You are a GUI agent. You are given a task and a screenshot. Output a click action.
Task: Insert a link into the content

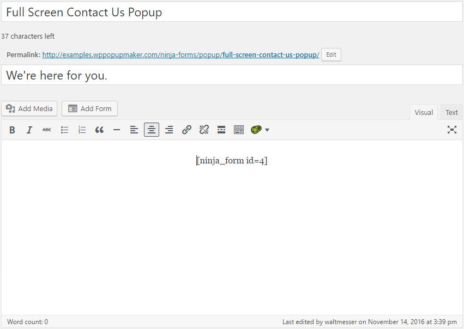186,130
